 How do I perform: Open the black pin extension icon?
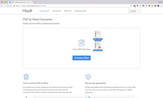tap(149, 6)
